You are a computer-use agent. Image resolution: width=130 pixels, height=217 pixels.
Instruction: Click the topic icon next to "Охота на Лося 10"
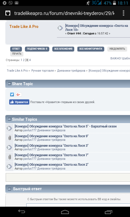tap(60, 28)
